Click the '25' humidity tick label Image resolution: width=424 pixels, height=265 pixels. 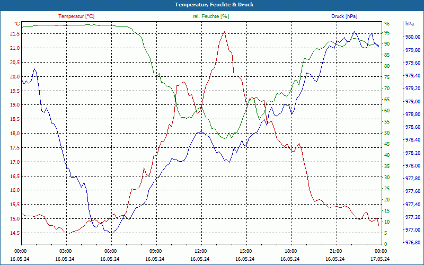387,189
